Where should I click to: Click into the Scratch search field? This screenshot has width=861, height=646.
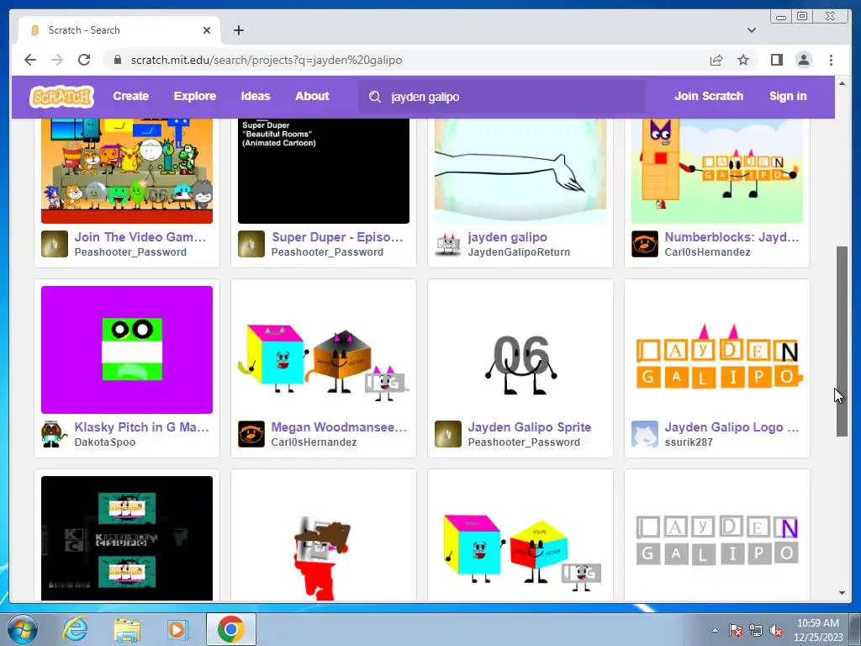[x=502, y=98]
